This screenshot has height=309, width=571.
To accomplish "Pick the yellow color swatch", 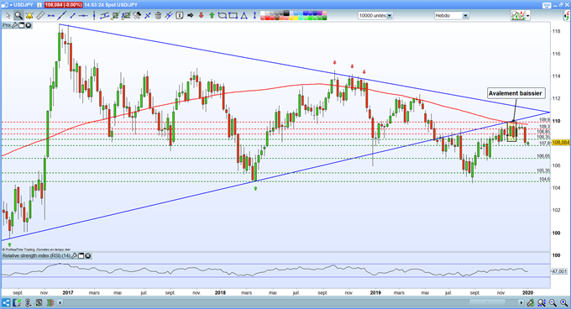I will 296,18.
